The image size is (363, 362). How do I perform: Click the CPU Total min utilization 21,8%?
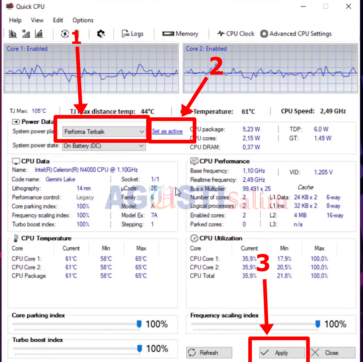click(284, 276)
